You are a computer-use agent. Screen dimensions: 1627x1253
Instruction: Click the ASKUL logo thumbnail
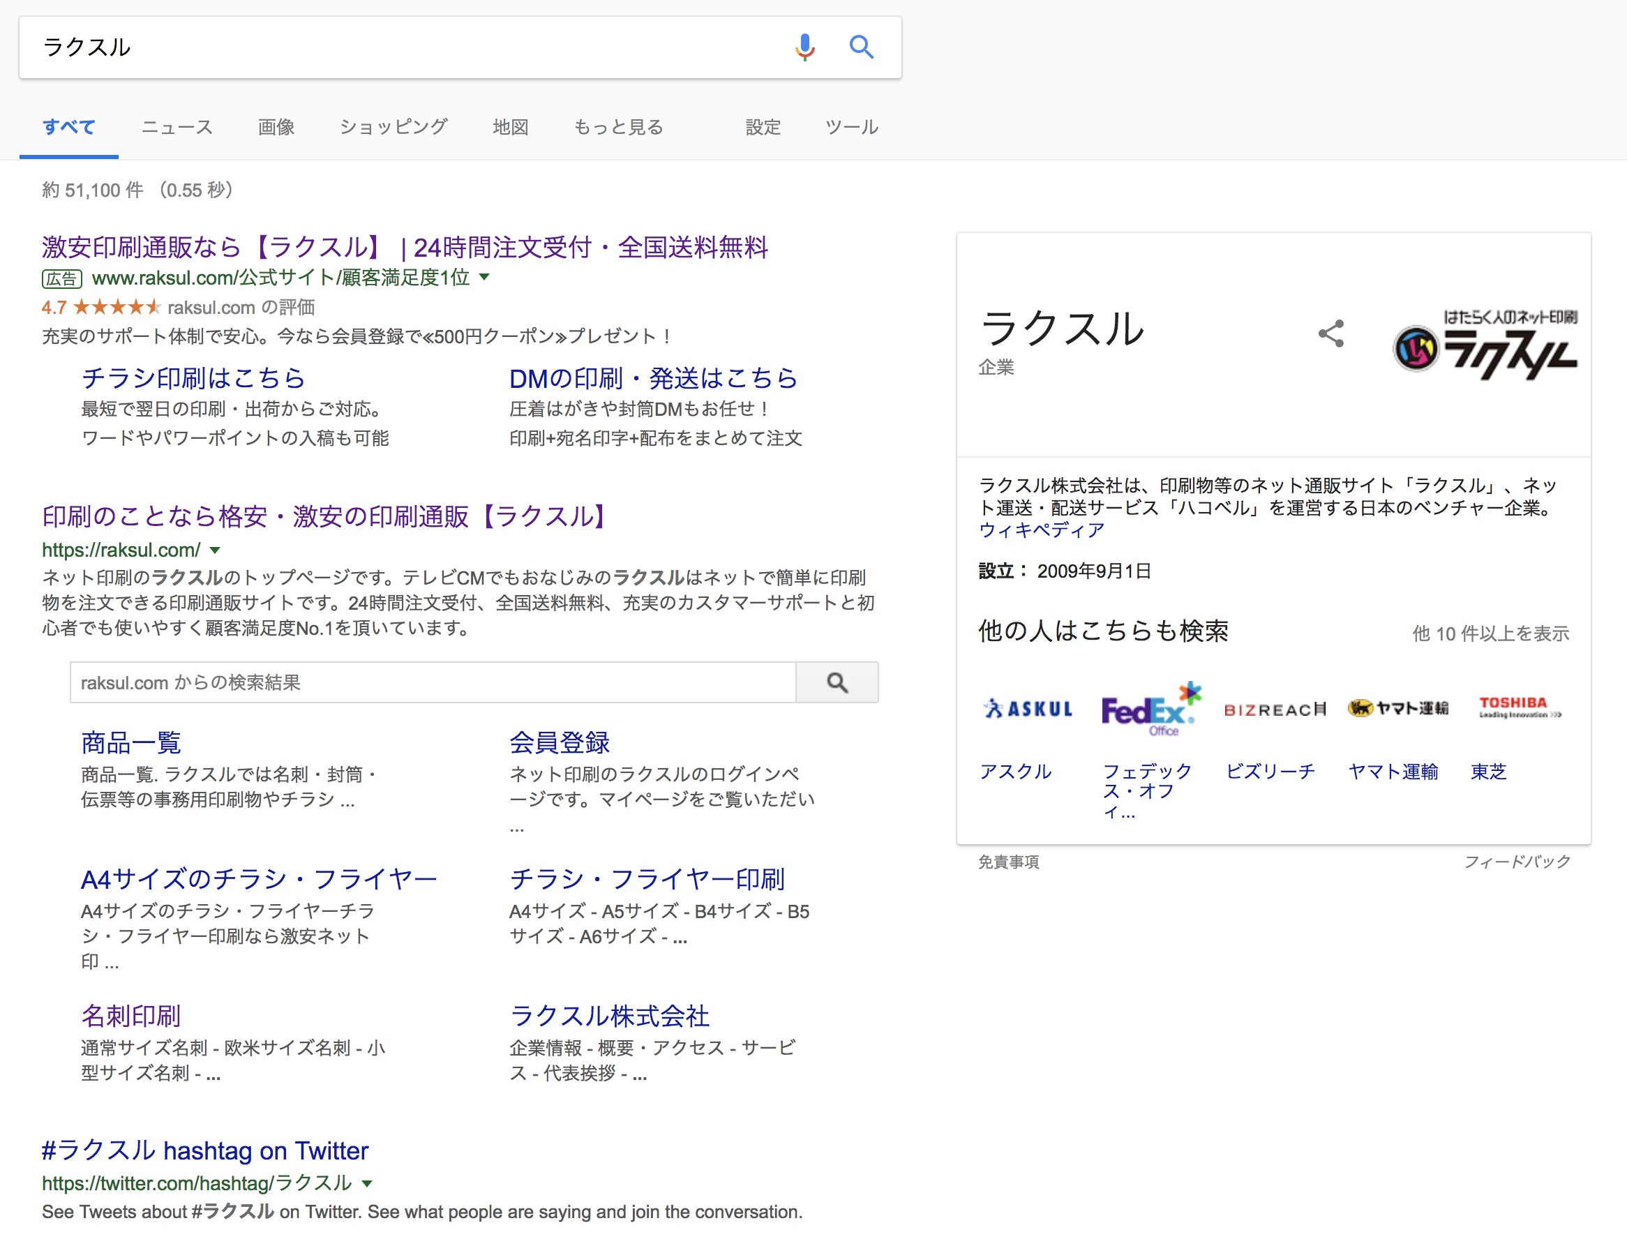[x=1028, y=707]
